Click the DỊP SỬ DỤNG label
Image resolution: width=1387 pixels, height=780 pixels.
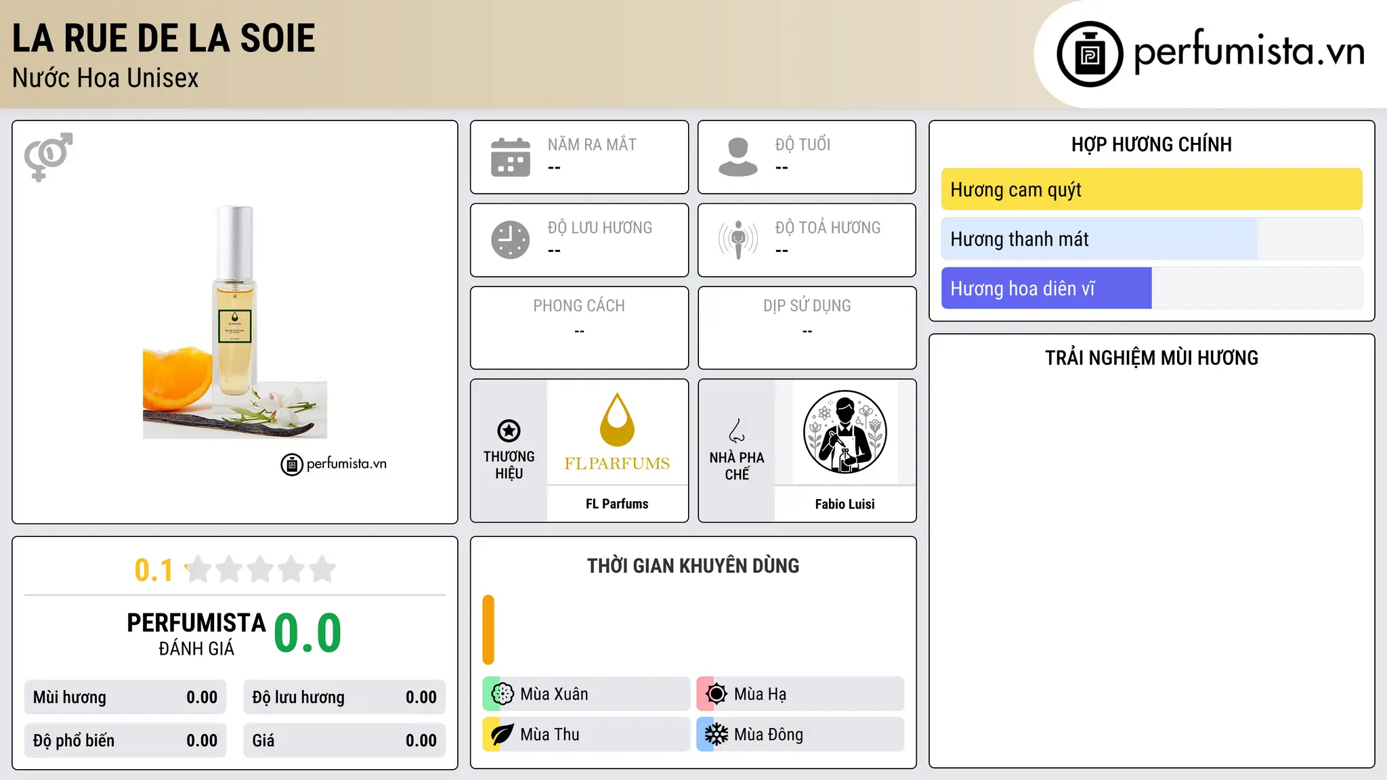(x=807, y=306)
